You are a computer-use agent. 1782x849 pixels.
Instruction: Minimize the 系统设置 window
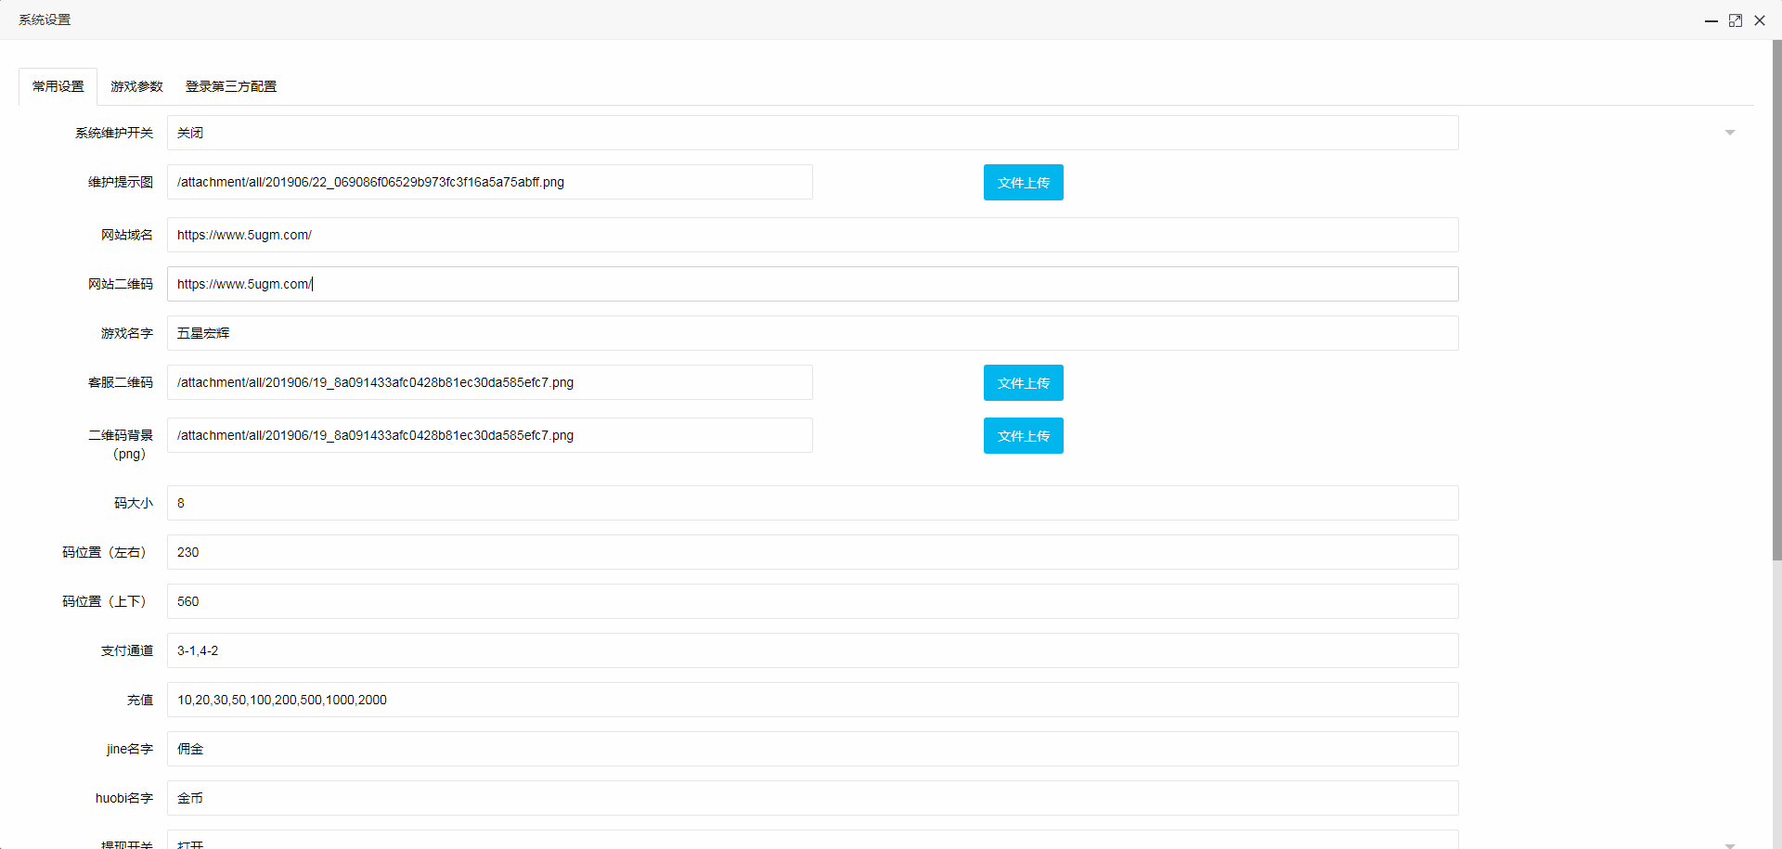(1711, 20)
